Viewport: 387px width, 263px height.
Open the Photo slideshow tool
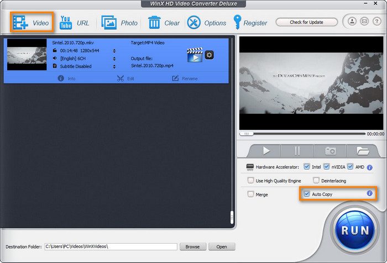tap(119, 23)
